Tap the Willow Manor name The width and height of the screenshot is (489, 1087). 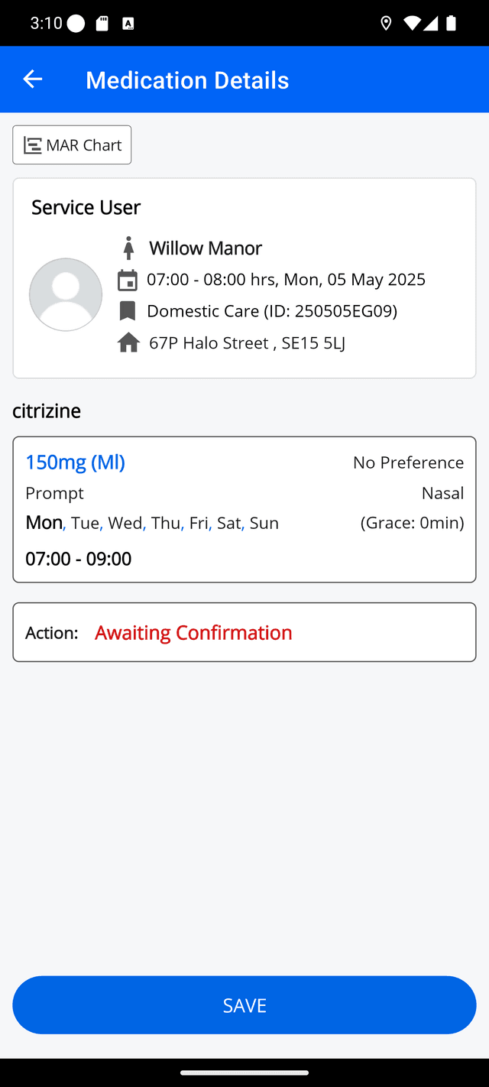coord(206,248)
